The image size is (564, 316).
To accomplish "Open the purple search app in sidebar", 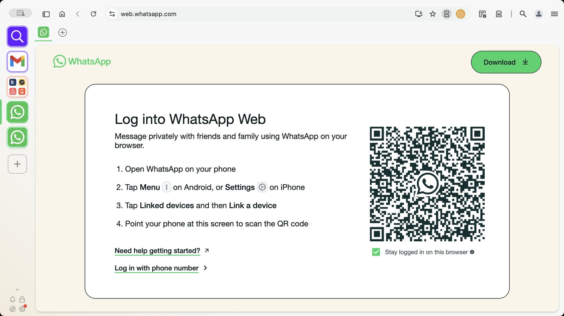I will (17, 36).
